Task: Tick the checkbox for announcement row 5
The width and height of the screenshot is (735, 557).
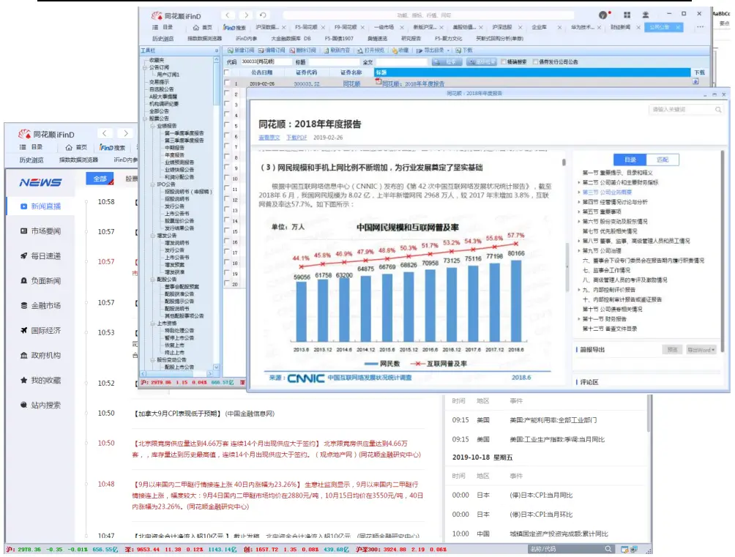Action: (227, 125)
